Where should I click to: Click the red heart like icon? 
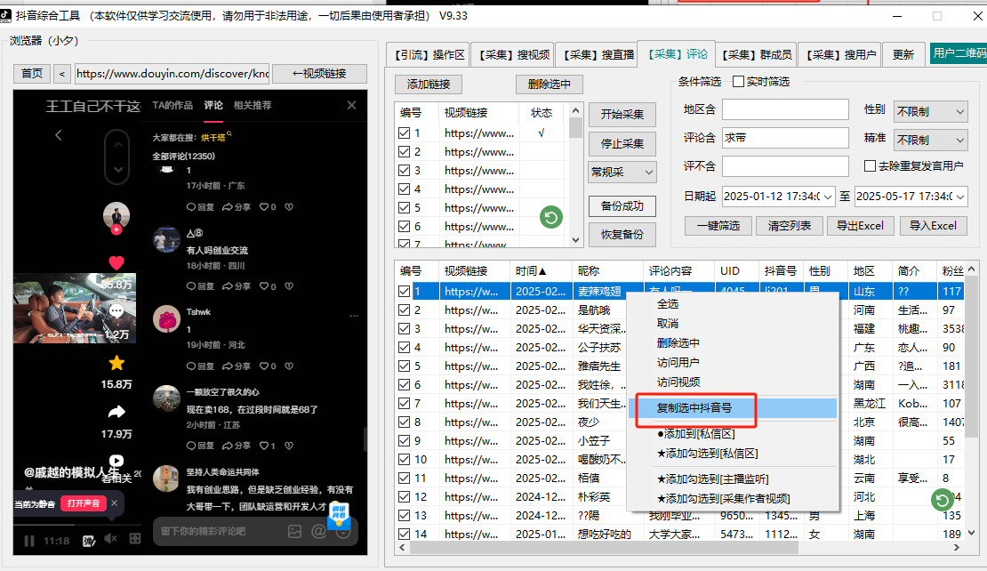116,262
